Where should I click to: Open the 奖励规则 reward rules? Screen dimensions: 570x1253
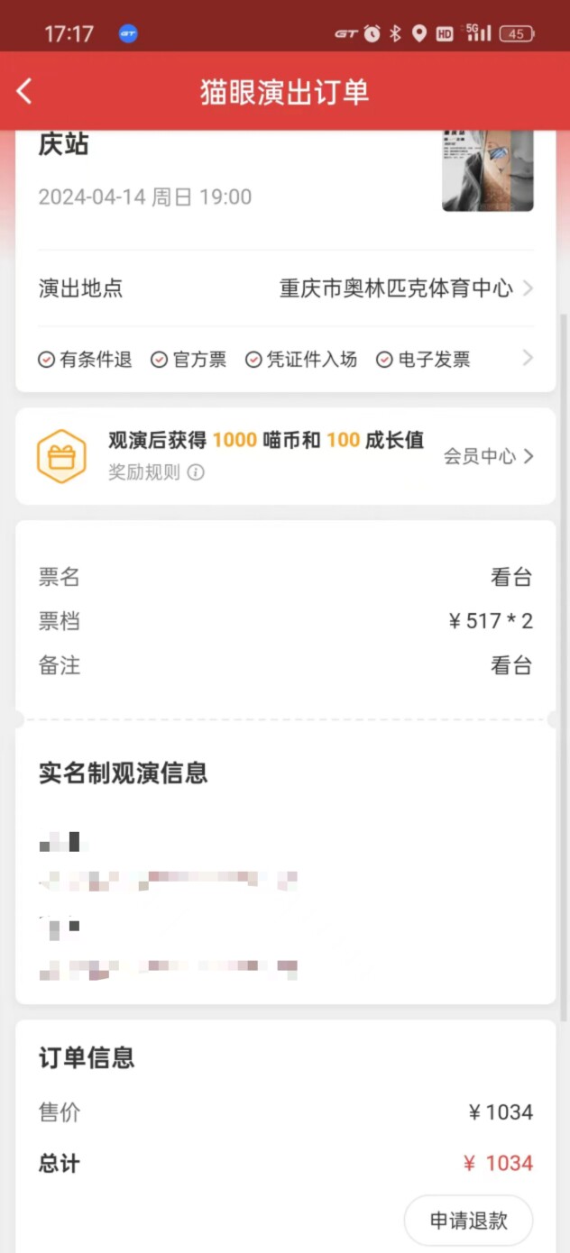tap(144, 472)
